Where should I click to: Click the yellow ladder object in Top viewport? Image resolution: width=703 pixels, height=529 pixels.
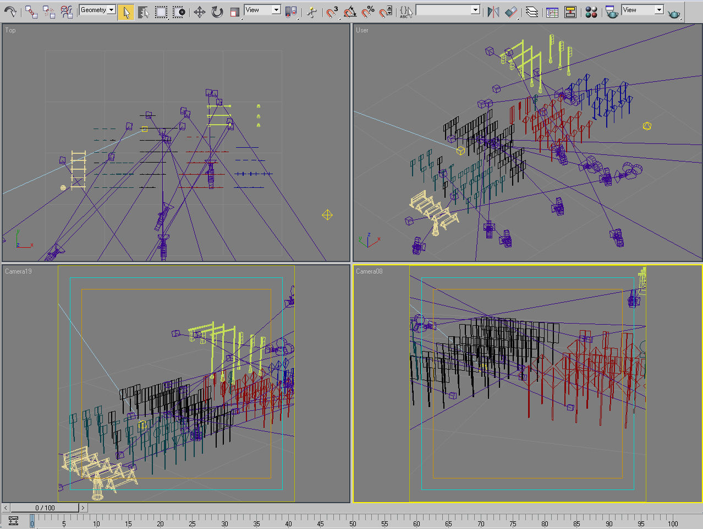pos(78,170)
